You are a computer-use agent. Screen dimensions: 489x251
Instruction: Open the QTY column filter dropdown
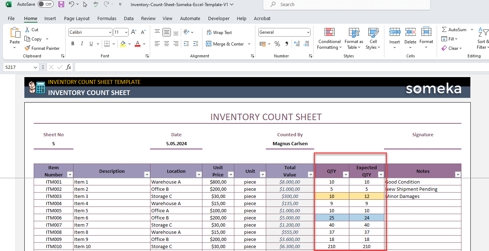345,174
